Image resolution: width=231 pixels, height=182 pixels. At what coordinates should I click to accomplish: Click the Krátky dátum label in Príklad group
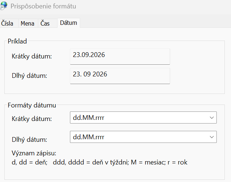coord(32,56)
